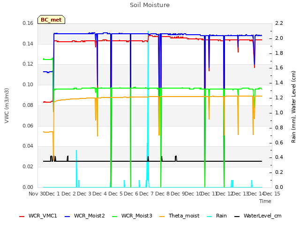Click the orange Theta_moist legend color marker
300x225 pixels.
(x=162, y=217)
